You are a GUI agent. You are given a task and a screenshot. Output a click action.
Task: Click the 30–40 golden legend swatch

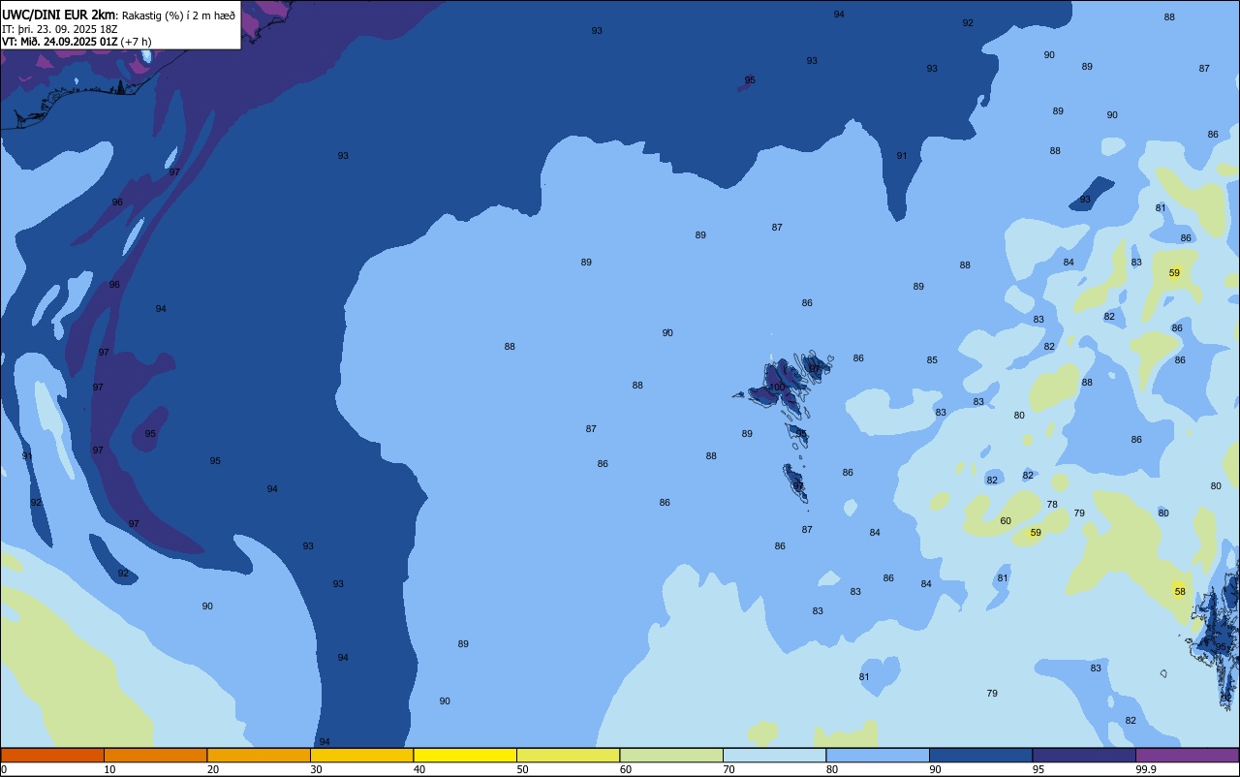click(361, 755)
